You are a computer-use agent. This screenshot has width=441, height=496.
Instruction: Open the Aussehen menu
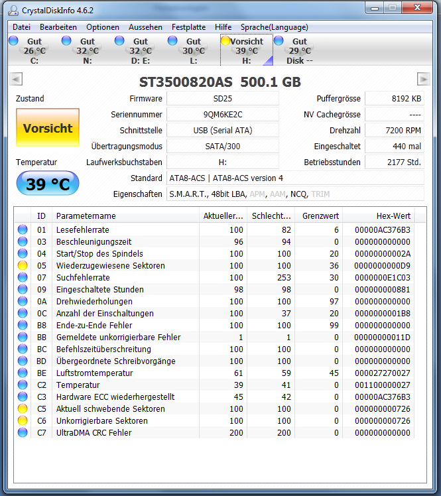(145, 27)
